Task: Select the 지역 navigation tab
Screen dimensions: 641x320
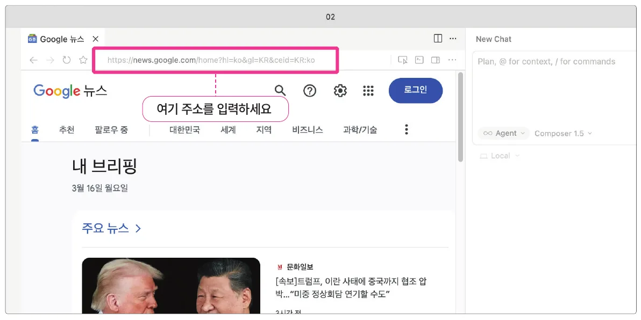Action: point(264,130)
